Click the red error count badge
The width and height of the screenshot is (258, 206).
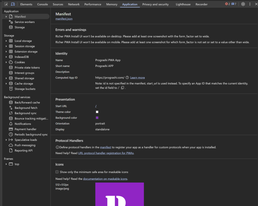coord(227,4)
